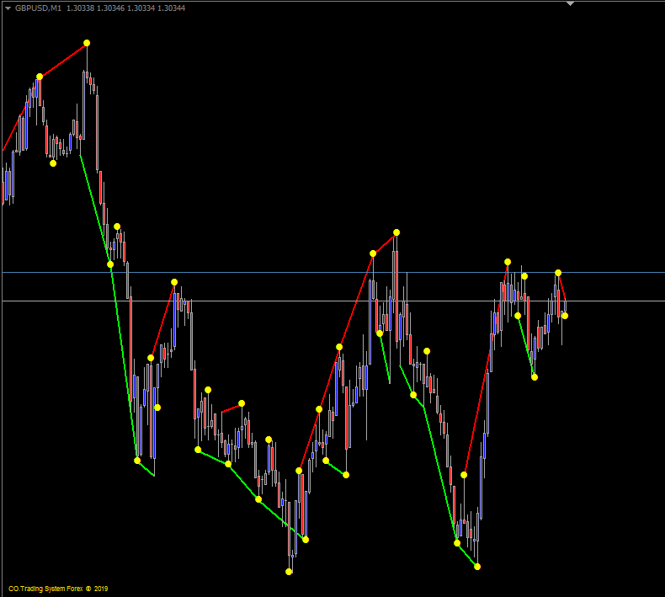Viewport: 665px width, 597px height.
Task: Click the GBPUSD,M1 symbol label
Action: (x=38, y=8)
